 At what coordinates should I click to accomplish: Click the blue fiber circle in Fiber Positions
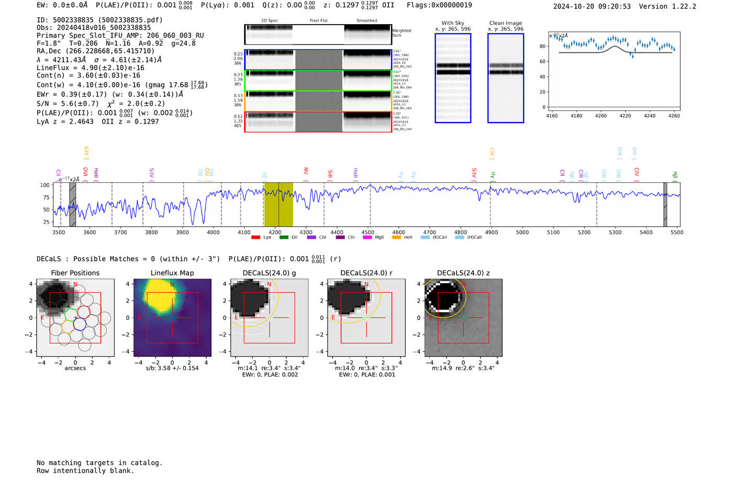click(x=80, y=324)
